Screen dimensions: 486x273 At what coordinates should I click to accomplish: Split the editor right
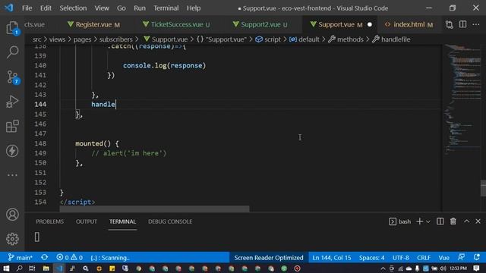click(x=462, y=24)
